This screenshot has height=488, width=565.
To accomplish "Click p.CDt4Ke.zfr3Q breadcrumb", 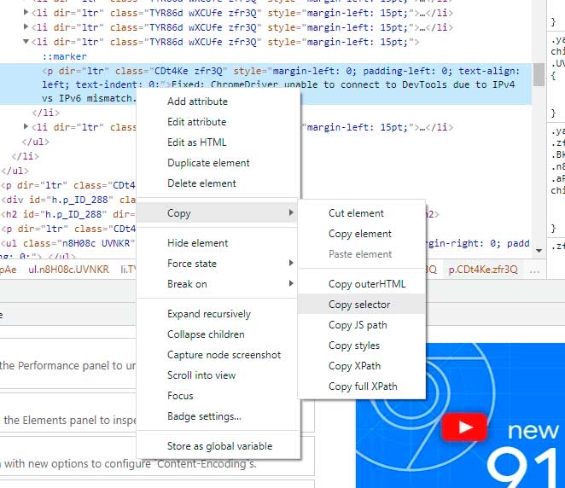I will (x=483, y=270).
